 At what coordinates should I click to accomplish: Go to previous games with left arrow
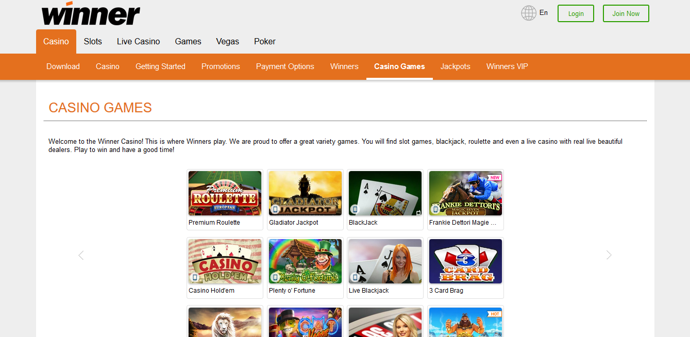coord(81,255)
